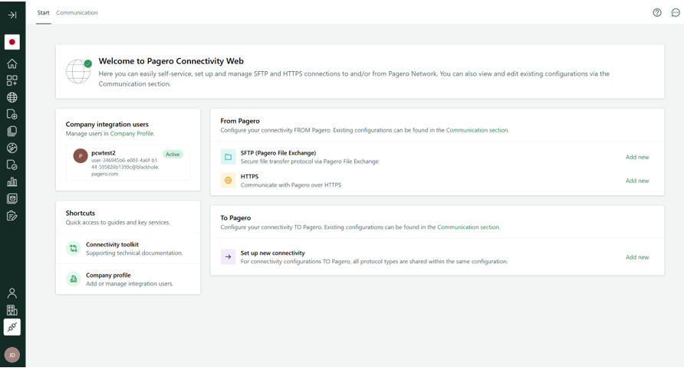The image size is (684, 368).
Task: Open the palette icon in sidebar
Action: click(12, 148)
